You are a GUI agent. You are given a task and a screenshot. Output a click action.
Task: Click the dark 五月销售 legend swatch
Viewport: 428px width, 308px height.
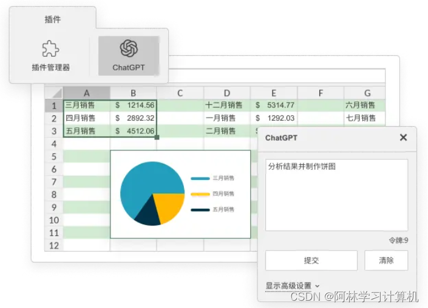(200, 210)
